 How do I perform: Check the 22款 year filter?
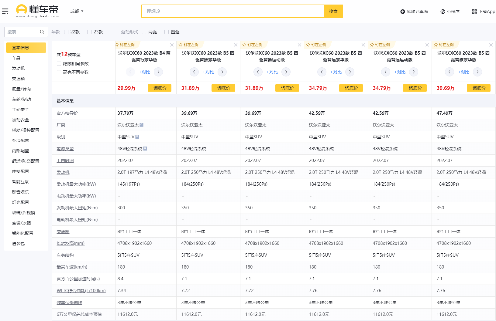point(66,32)
